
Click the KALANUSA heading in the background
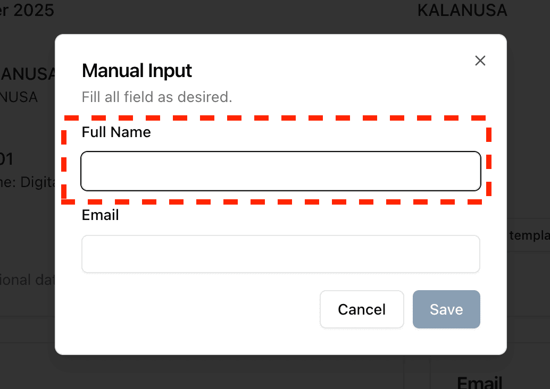coord(462,10)
